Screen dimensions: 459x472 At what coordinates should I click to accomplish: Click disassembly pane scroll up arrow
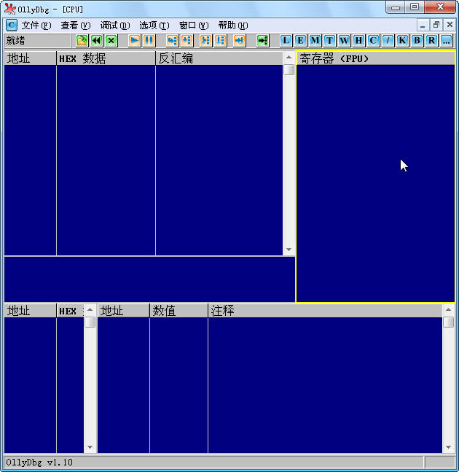(289, 57)
